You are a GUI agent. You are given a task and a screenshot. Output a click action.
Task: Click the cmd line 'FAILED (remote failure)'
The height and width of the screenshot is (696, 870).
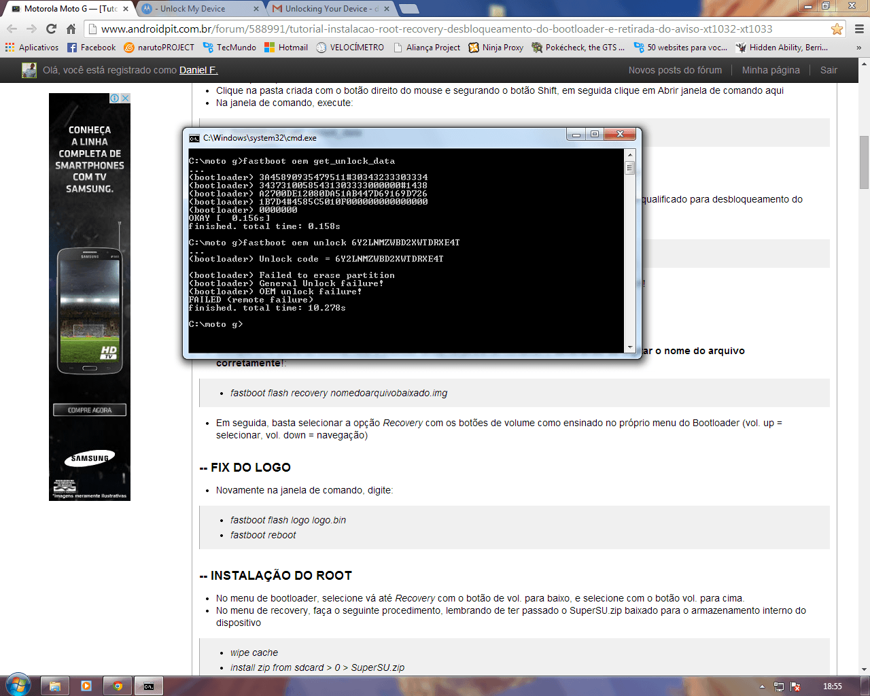(251, 300)
